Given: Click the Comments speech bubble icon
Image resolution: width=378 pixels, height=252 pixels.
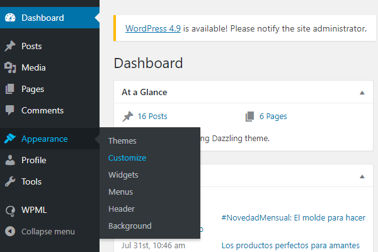Looking at the screenshot, I should click(x=9, y=111).
